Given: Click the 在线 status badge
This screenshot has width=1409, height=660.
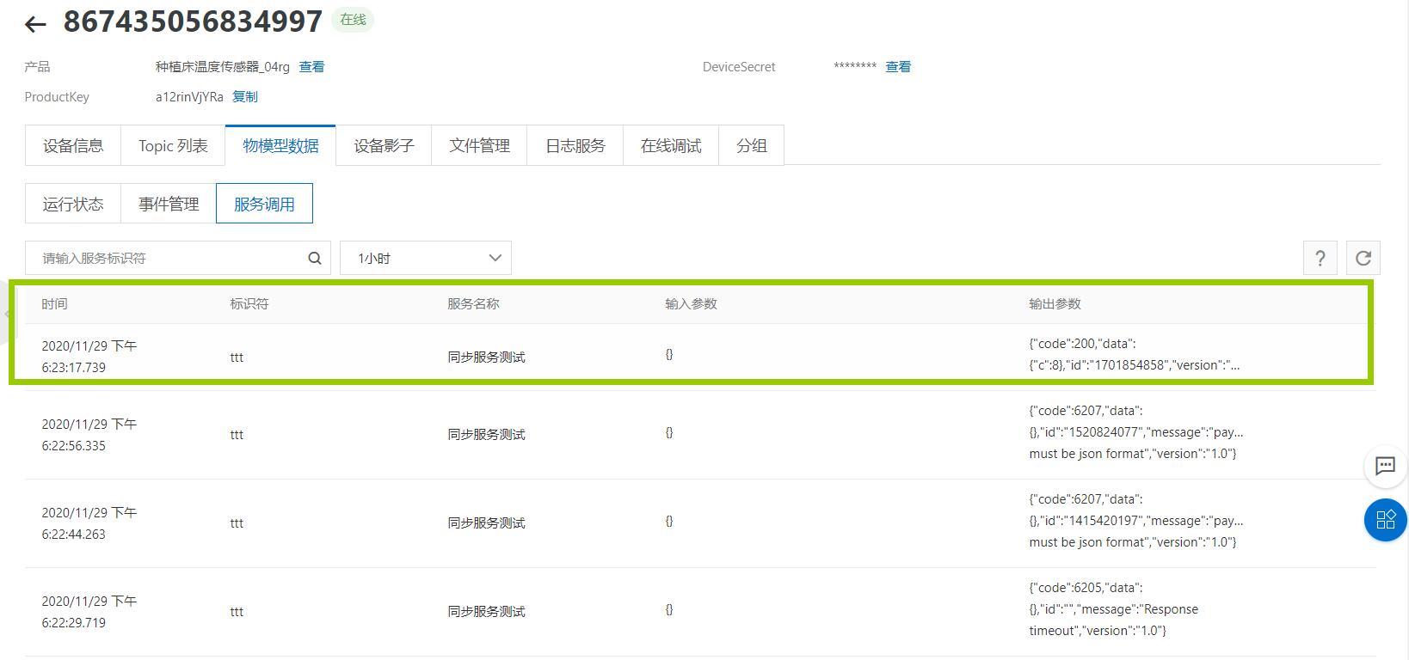Looking at the screenshot, I should pyautogui.click(x=353, y=20).
